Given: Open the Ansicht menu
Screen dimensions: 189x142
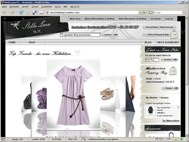Looking at the screenshot, I should click(26, 7).
